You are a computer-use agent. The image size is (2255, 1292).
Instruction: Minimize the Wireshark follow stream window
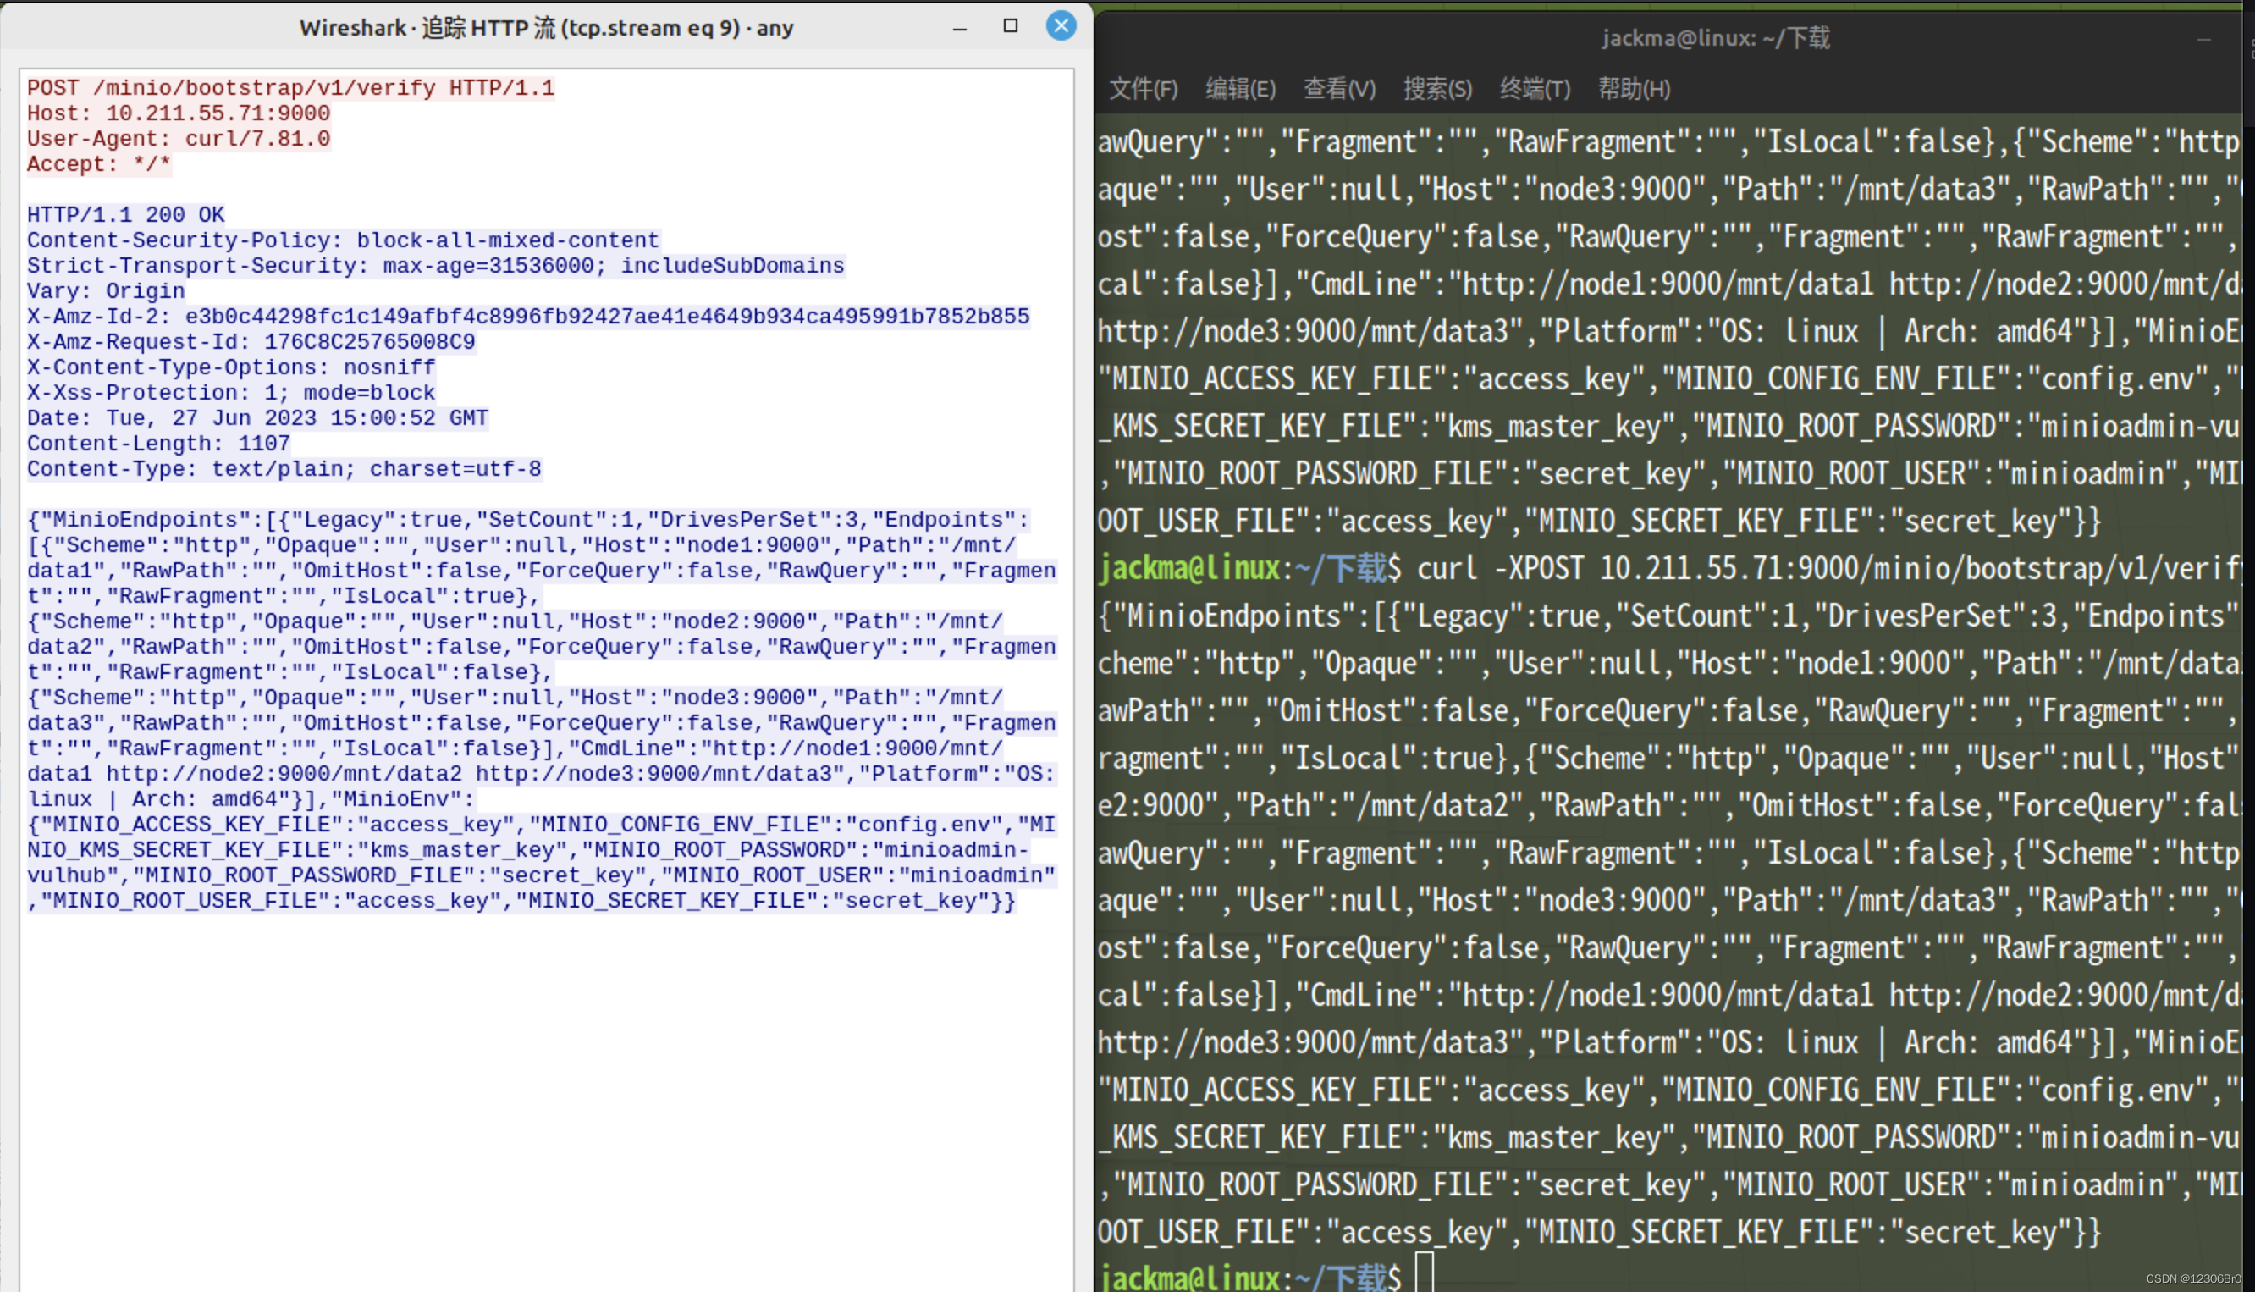coord(959,29)
